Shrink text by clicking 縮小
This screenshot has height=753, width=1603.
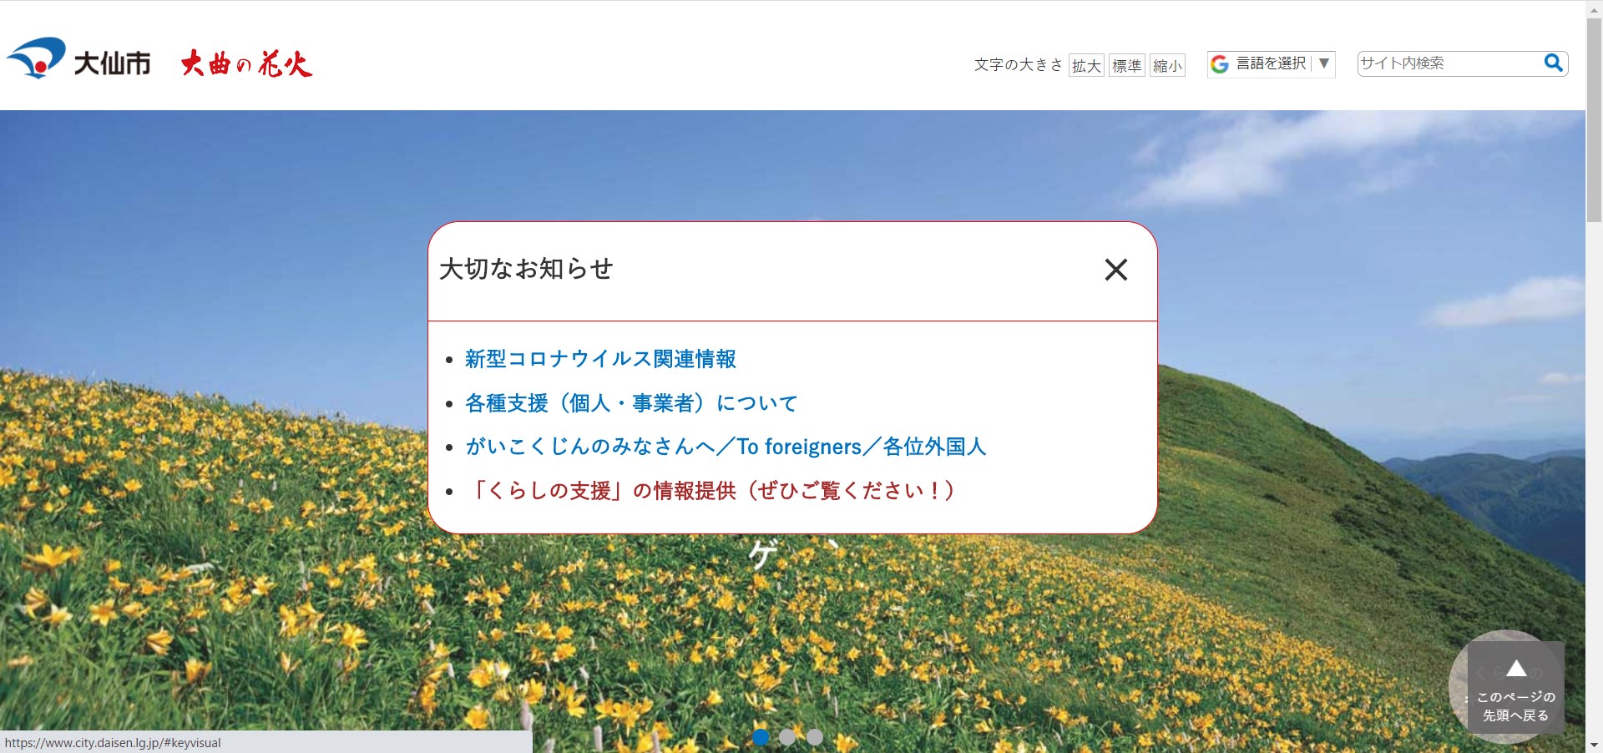(1167, 65)
